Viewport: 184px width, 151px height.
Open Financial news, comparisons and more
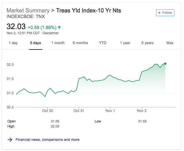click(x=47, y=139)
